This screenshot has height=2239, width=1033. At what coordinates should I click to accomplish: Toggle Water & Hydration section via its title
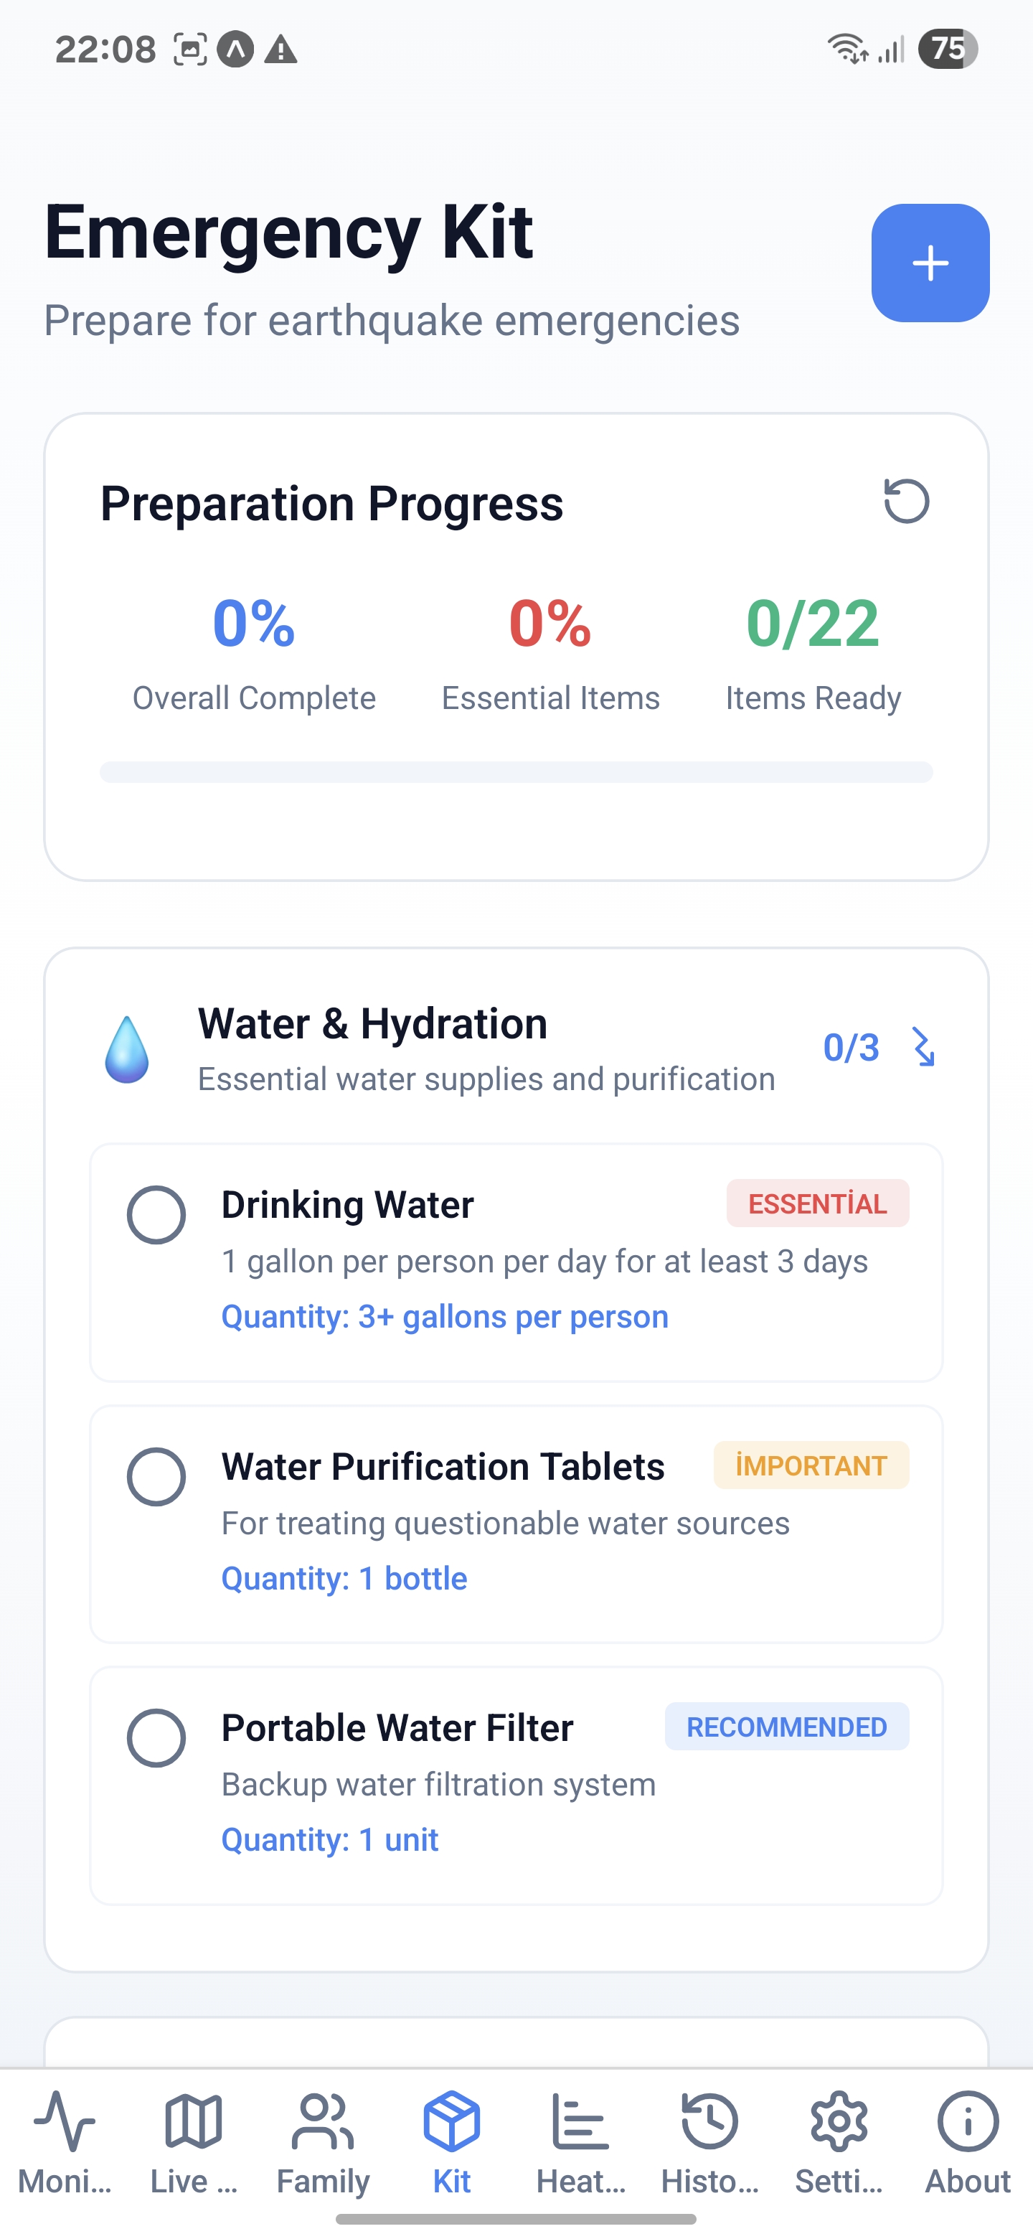[x=373, y=1024]
